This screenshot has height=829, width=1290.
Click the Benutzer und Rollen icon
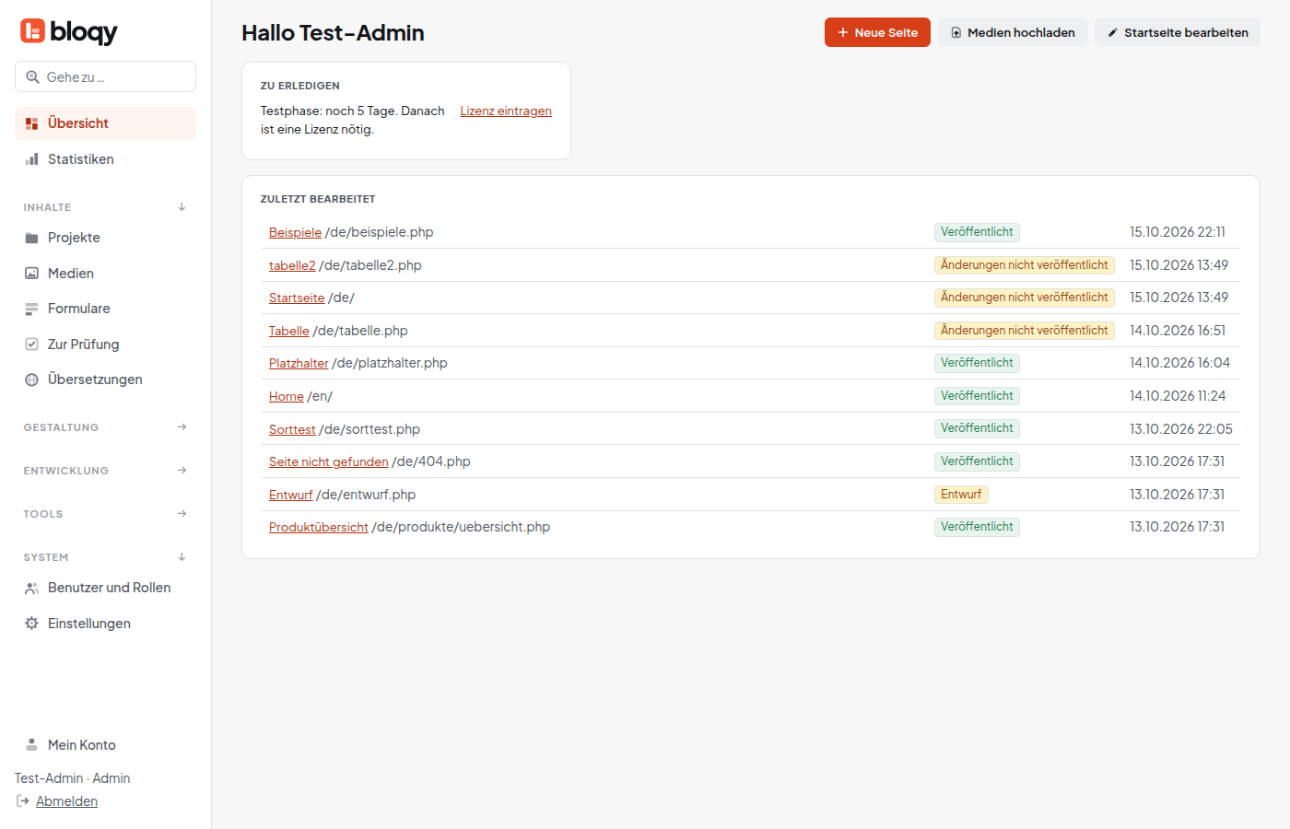31,588
